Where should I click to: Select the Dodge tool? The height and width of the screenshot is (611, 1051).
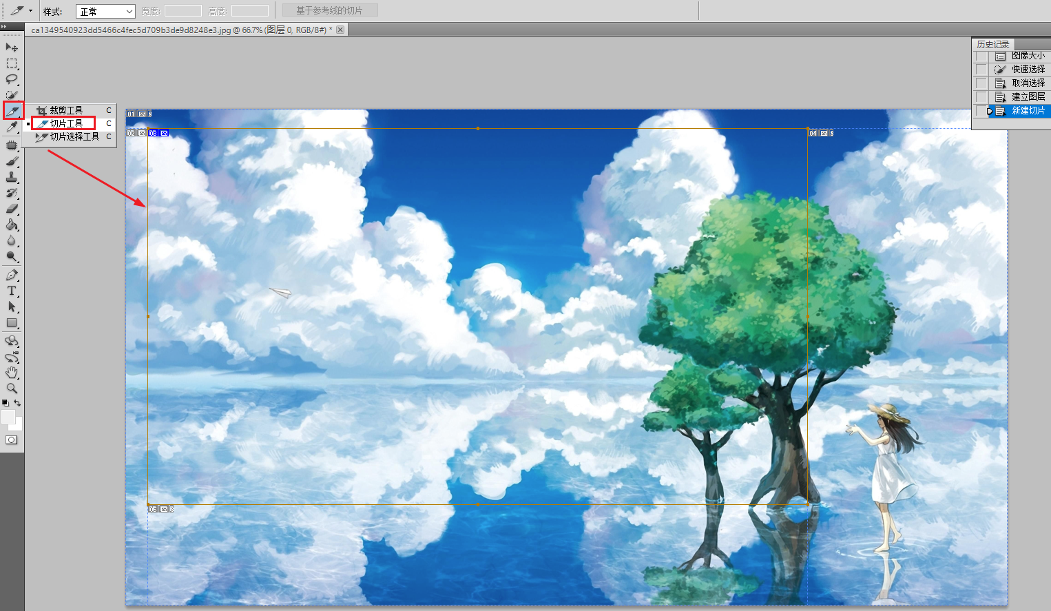[x=12, y=256]
